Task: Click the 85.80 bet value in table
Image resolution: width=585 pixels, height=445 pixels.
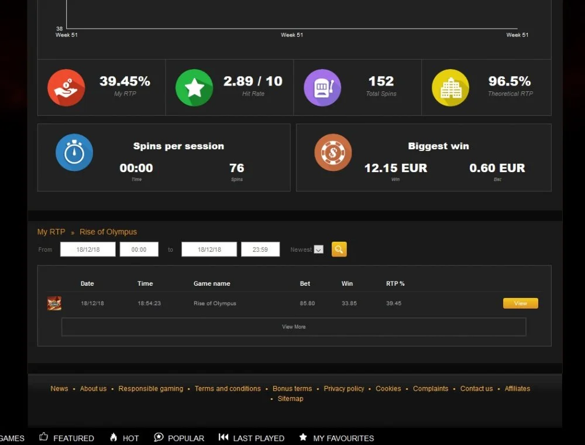Action: point(308,303)
